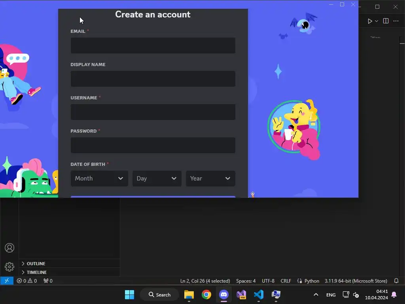Close the VS Code window

coord(396,7)
